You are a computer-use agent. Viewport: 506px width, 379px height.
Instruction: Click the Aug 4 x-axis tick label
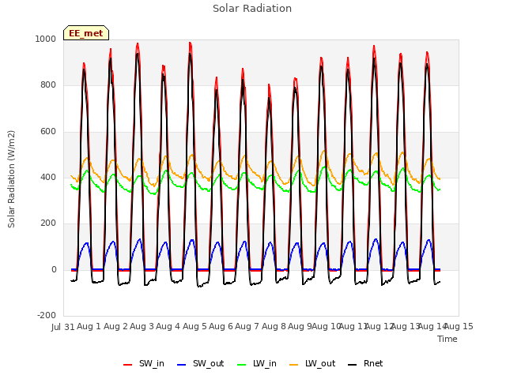(168, 326)
